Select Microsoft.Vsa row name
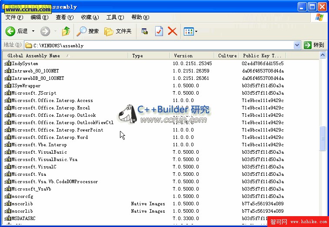The width and height of the screenshot is (329, 227). [x=29, y=174]
